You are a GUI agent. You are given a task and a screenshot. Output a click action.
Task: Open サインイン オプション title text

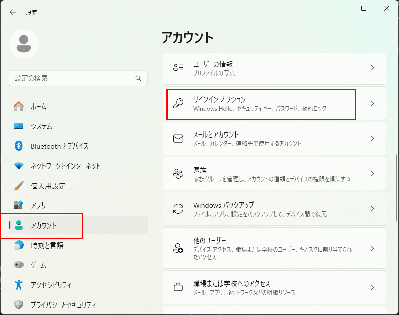(x=219, y=99)
